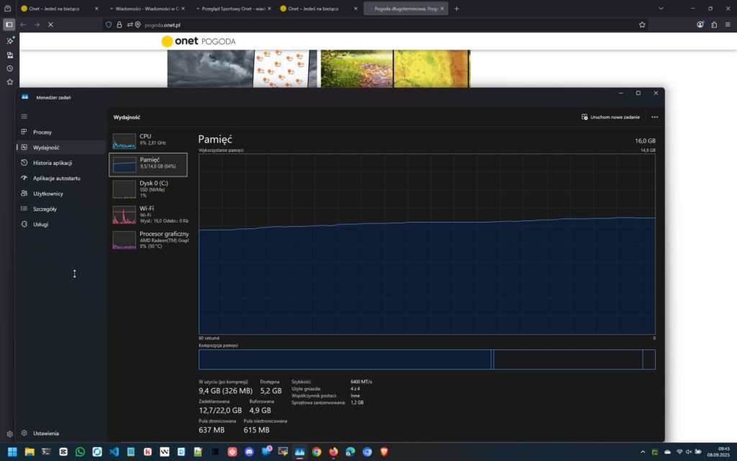Open the Procesy page in Task Manager
This screenshot has height=461, width=737.
point(42,132)
